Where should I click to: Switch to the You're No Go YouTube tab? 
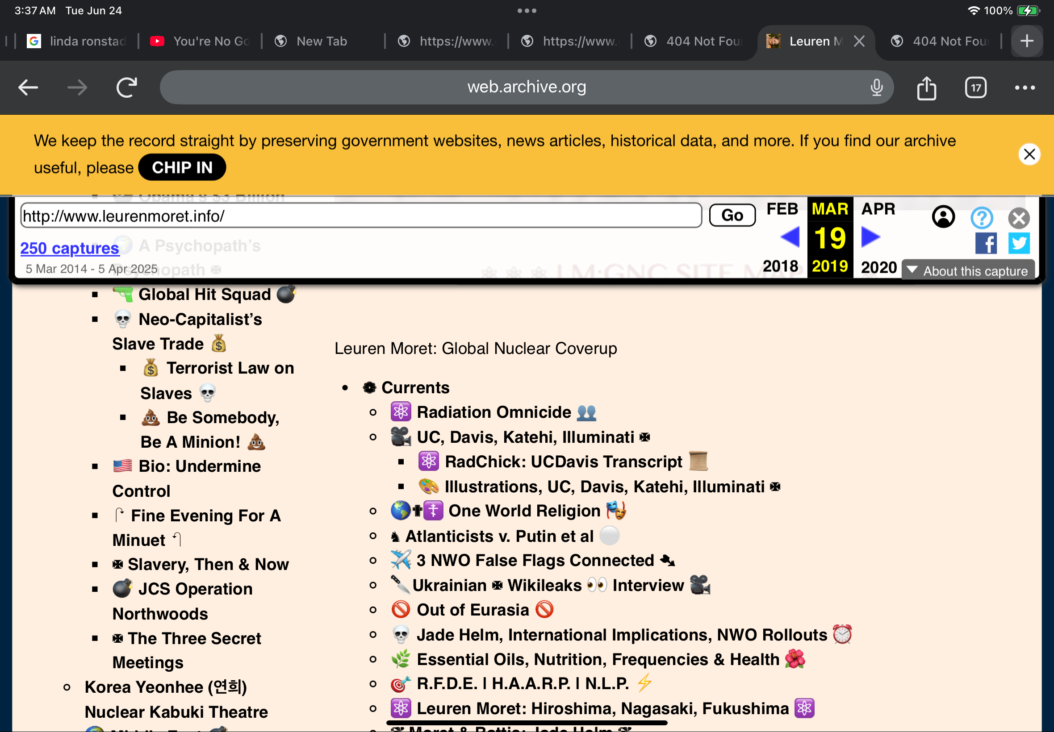200,41
